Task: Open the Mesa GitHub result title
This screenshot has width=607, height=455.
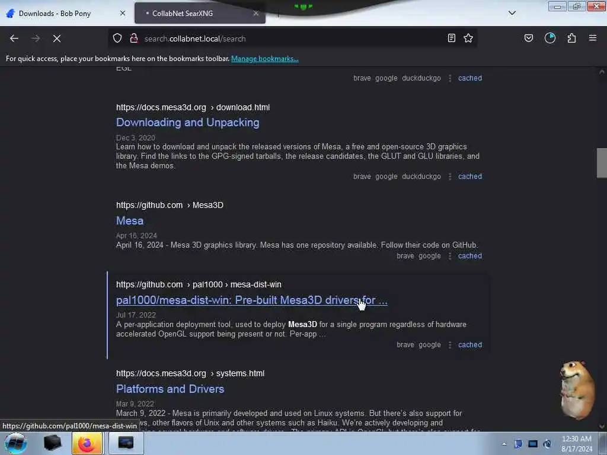Action: (130, 220)
